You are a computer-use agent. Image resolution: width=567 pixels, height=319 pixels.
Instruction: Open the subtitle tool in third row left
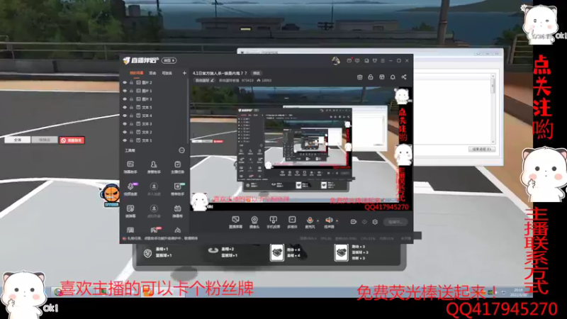[130, 211]
